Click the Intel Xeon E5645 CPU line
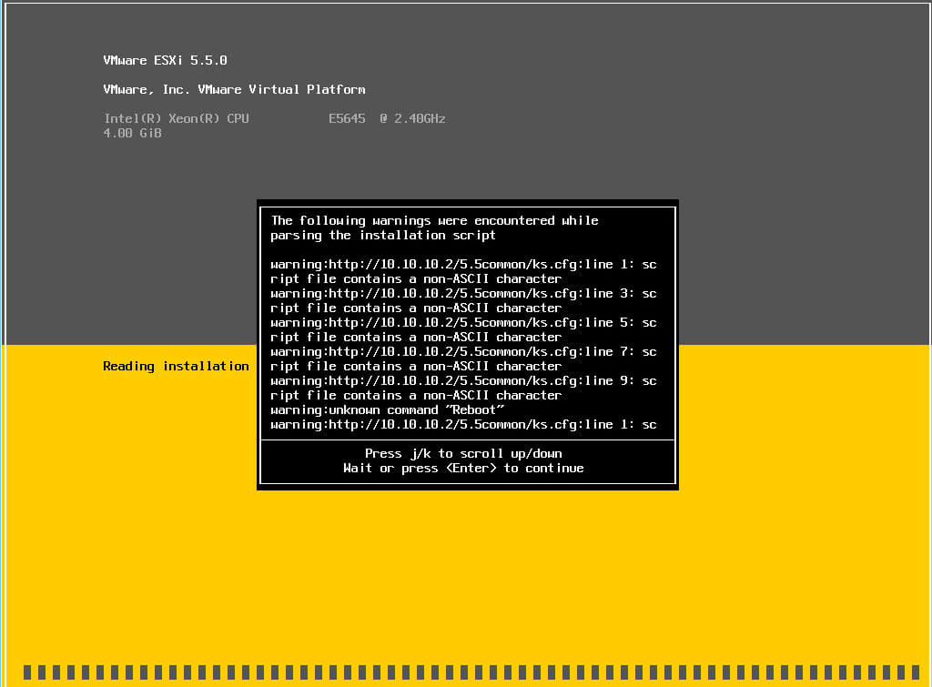The image size is (932, 687). pos(275,118)
